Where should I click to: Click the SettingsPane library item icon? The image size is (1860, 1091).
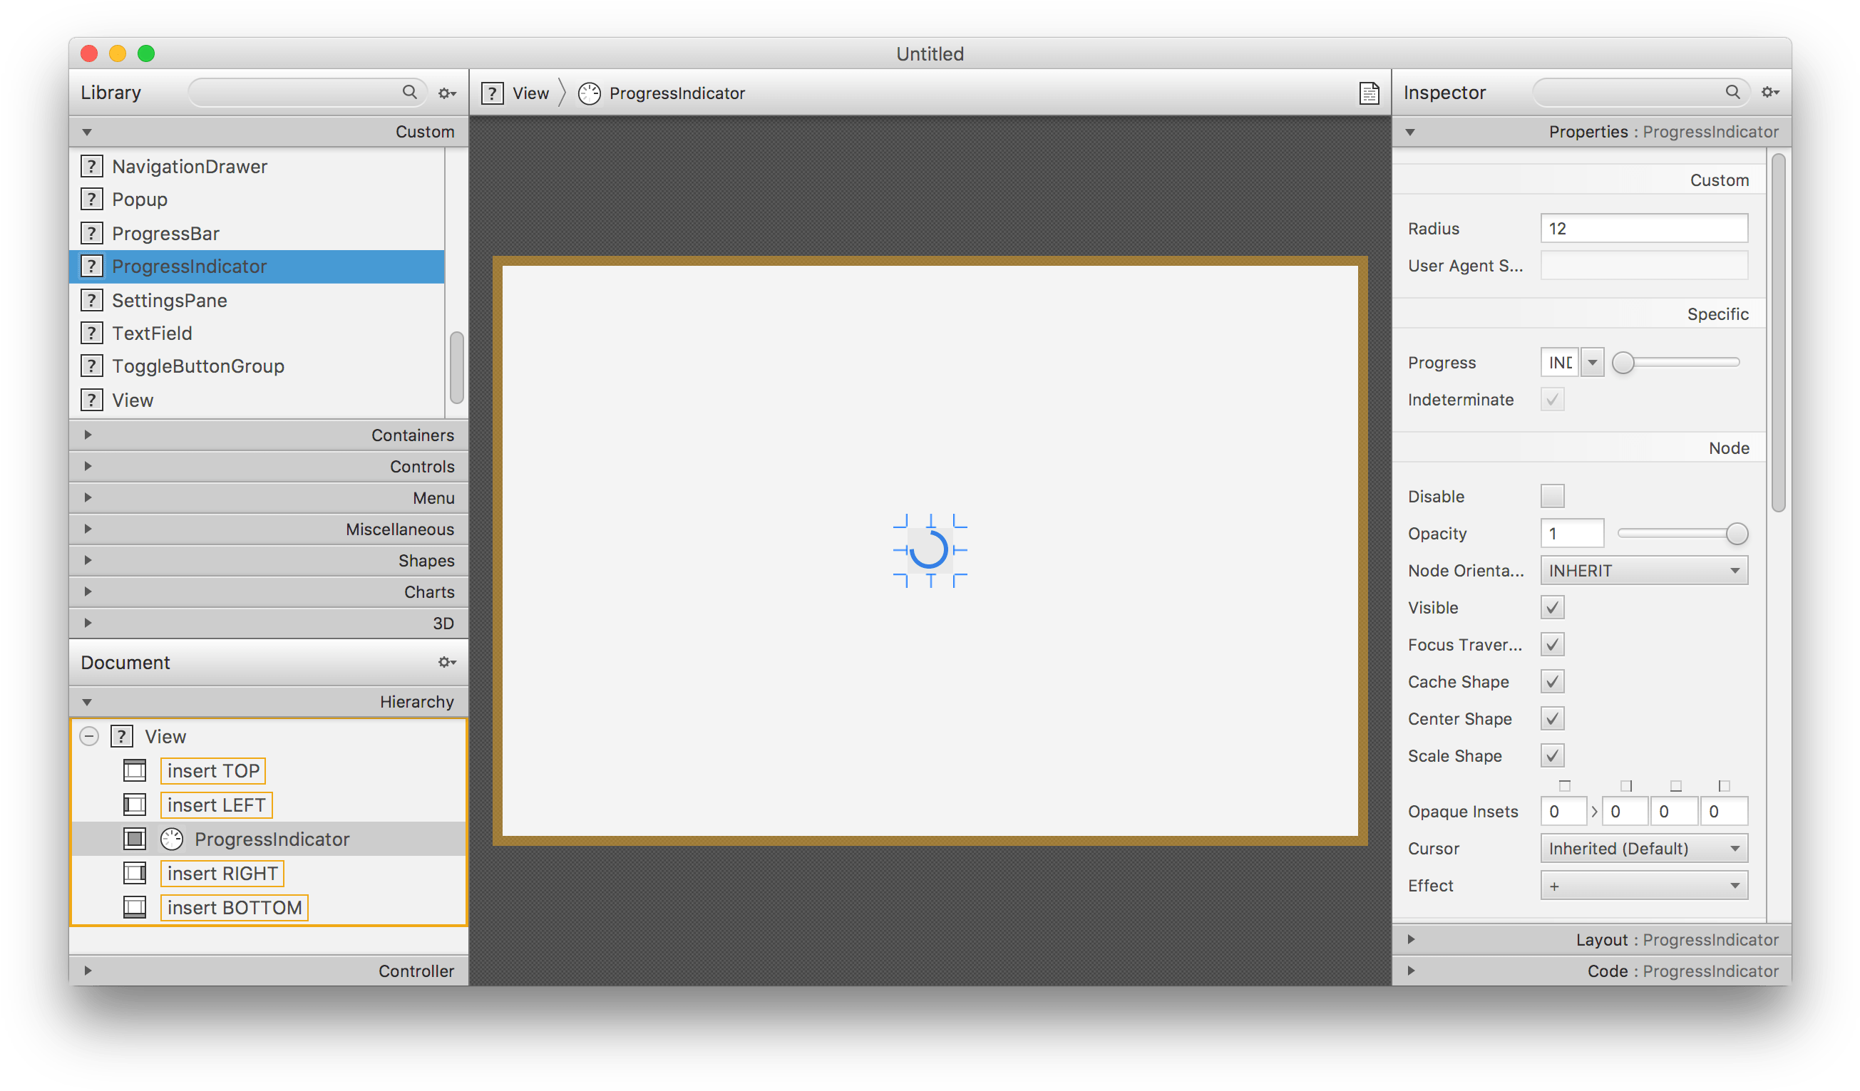point(91,300)
